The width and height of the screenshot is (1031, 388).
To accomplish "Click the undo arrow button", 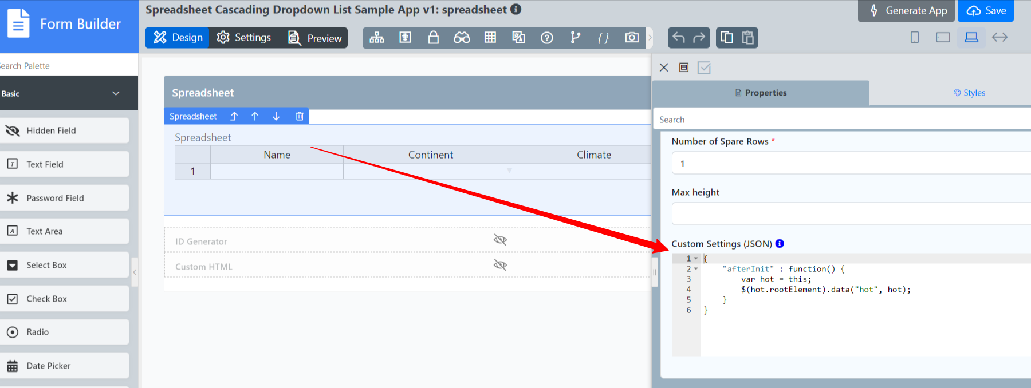I will [x=679, y=38].
